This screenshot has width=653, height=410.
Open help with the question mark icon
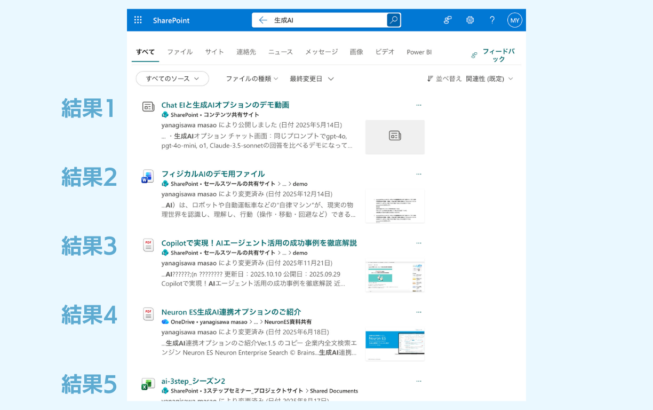tap(492, 20)
